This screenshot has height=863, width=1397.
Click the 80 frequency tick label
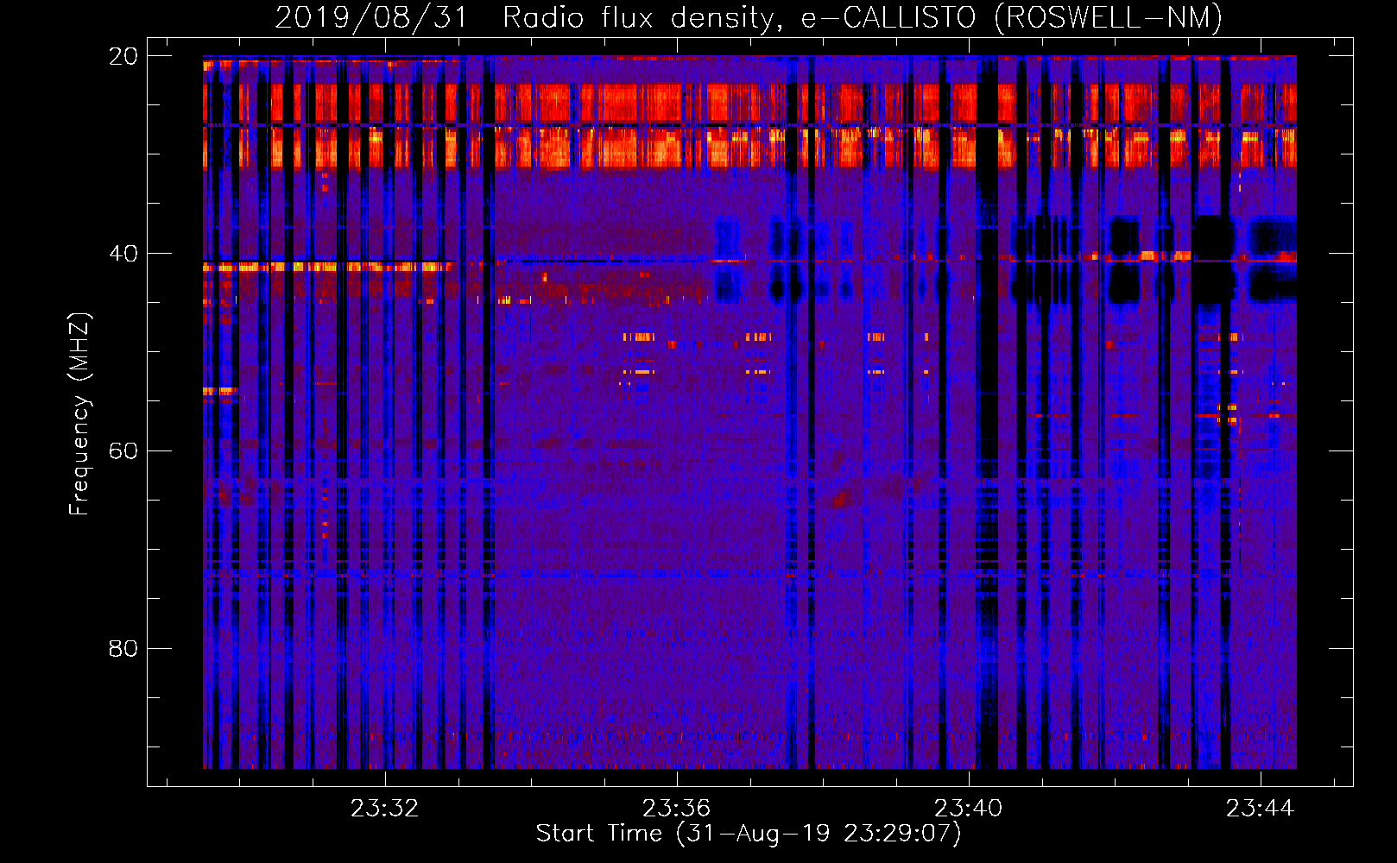pyautogui.click(x=123, y=649)
